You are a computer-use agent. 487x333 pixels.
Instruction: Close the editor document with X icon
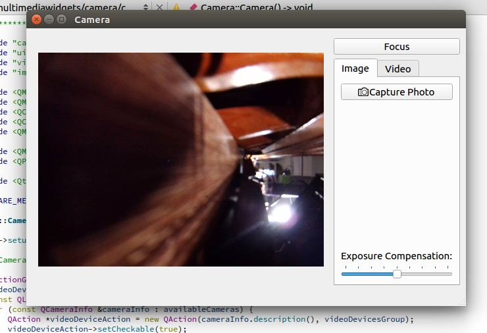pyautogui.click(x=159, y=7)
